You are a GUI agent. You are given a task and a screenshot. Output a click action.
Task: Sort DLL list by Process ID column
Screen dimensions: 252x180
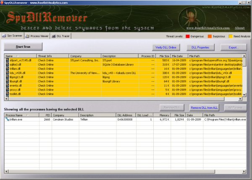coord(147,56)
